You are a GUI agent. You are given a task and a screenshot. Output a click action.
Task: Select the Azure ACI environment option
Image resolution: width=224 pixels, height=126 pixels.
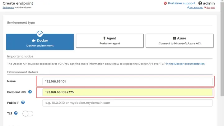pos(180,41)
